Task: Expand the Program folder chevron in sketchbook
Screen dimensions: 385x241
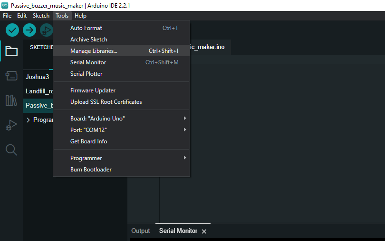Action: pyautogui.click(x=28, y=120)
